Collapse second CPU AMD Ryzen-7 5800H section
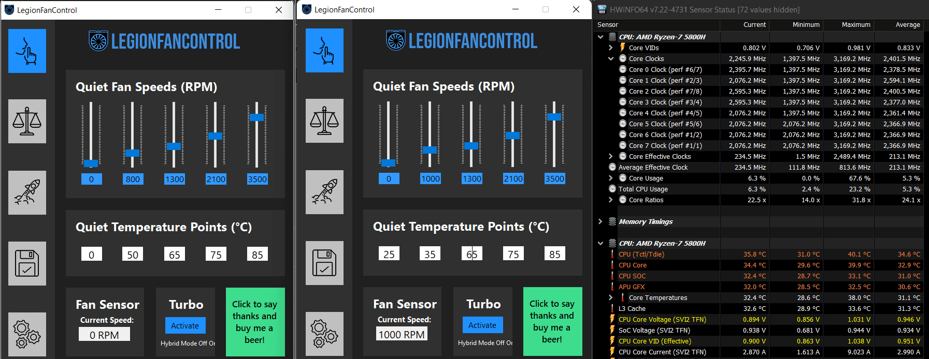Image resolution: width=929 pixels, height=359 pixels. (601, 243)
